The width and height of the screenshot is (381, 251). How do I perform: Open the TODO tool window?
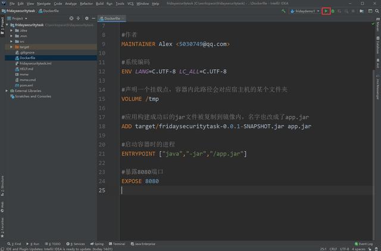53,244
